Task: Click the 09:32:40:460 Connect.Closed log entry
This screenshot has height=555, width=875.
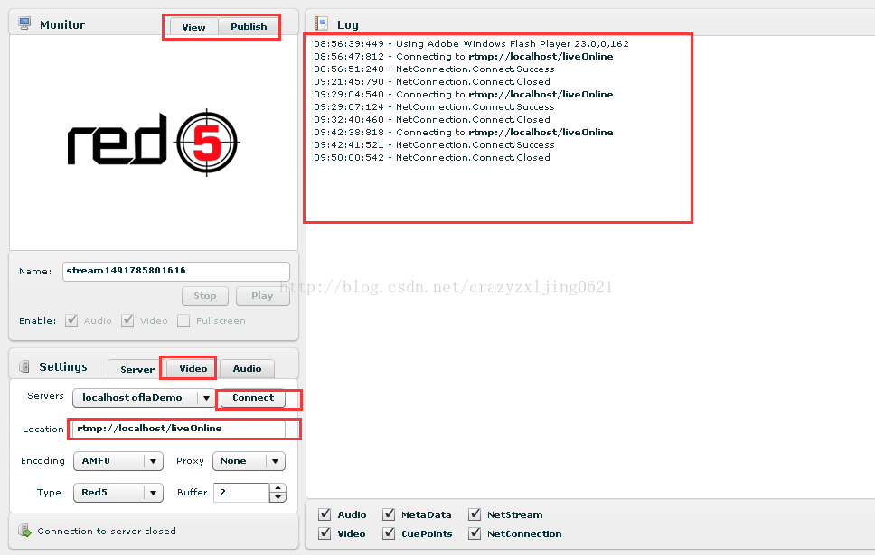Action: (432, 119)
